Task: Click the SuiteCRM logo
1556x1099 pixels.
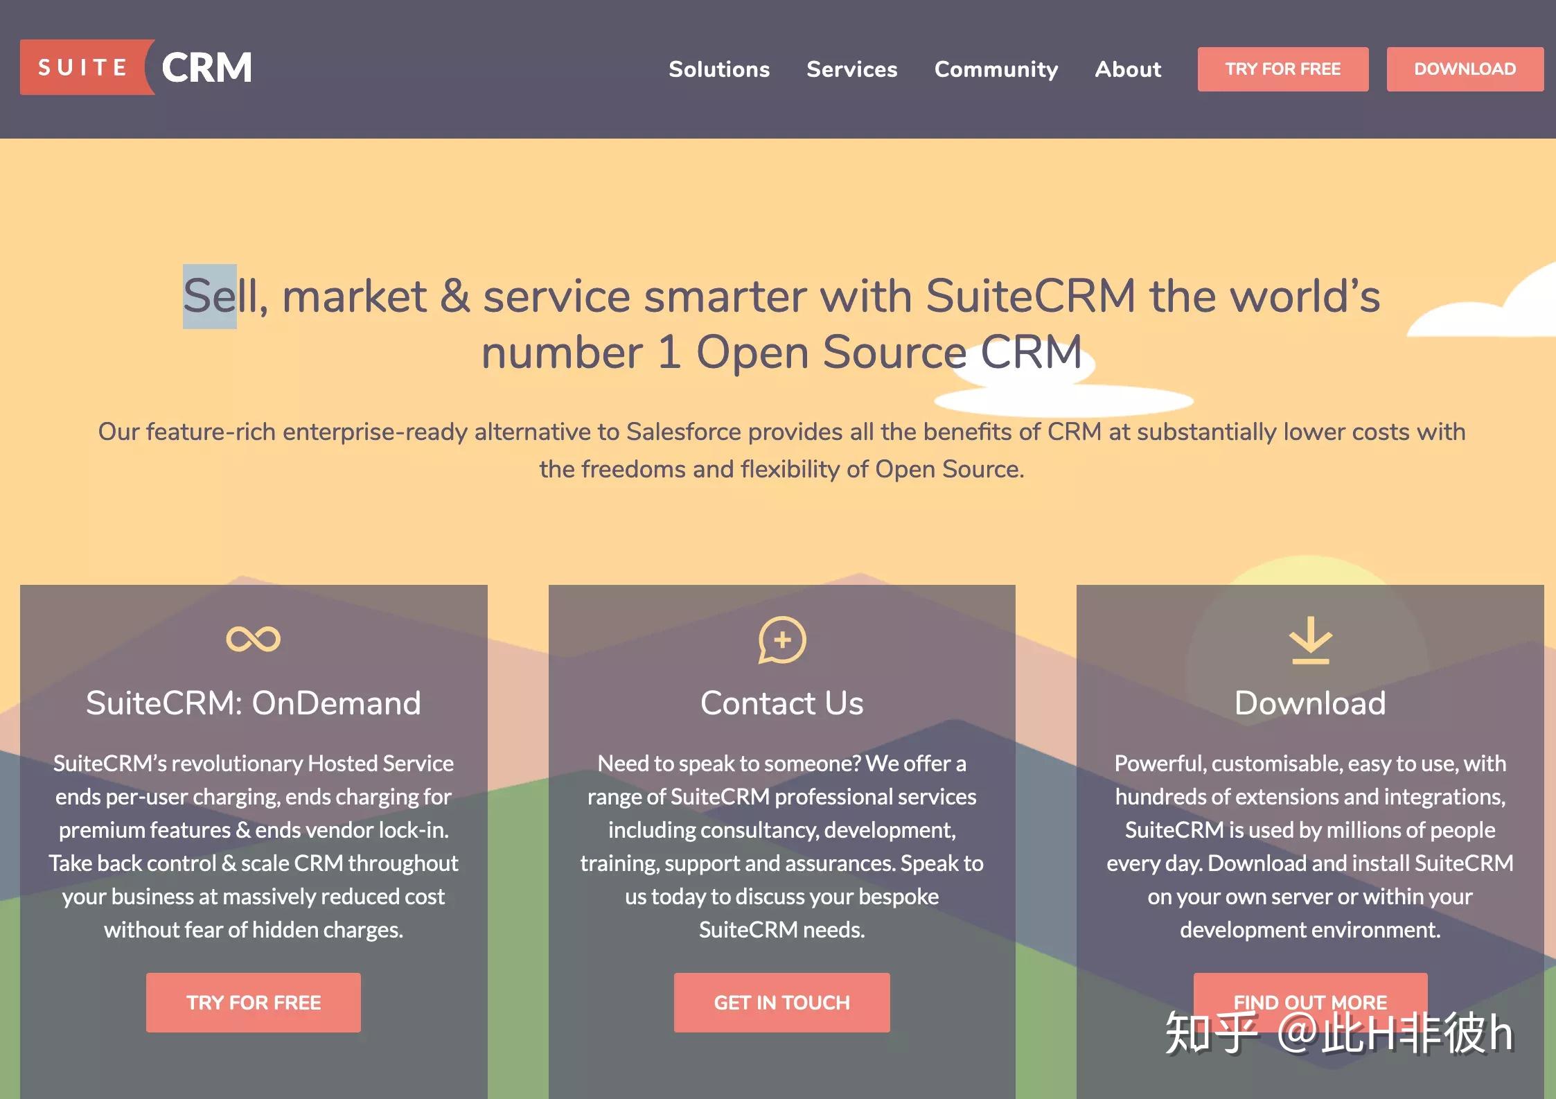Action: pyautogui.click(x=136, y=68)
